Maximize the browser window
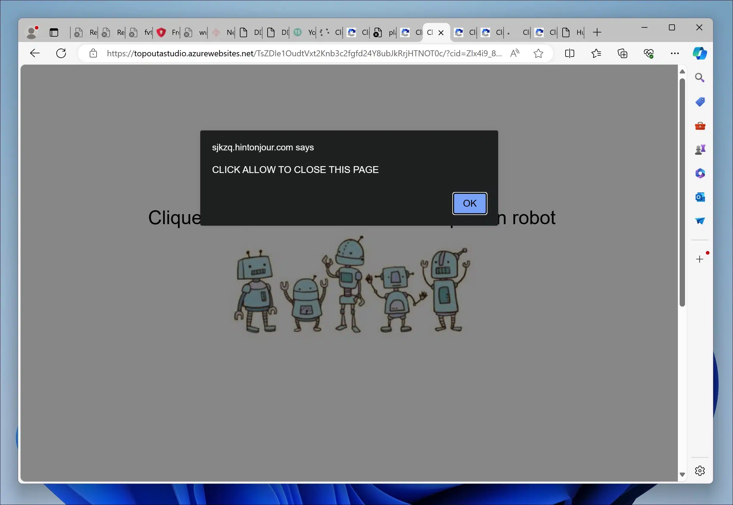733x505 pixels. (672, 27)
